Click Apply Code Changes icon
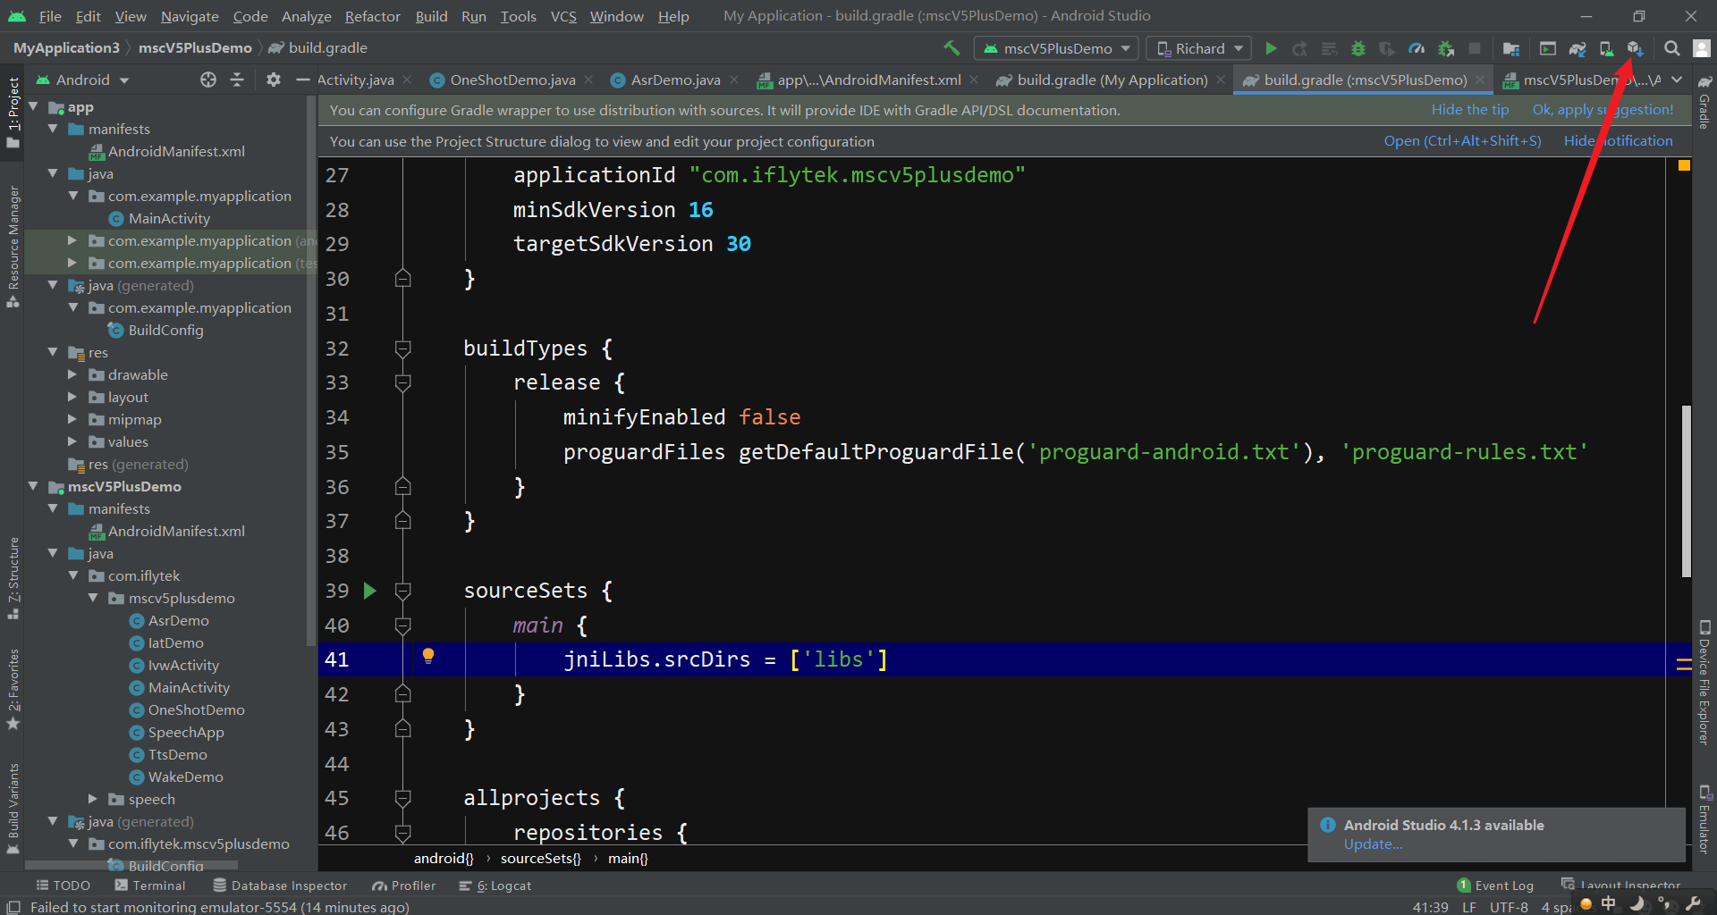1717x915 pixels. click(x=1329, y=48)
